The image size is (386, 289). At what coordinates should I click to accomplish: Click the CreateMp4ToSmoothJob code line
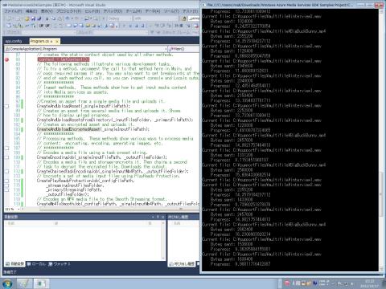click(x=118, y=204)
